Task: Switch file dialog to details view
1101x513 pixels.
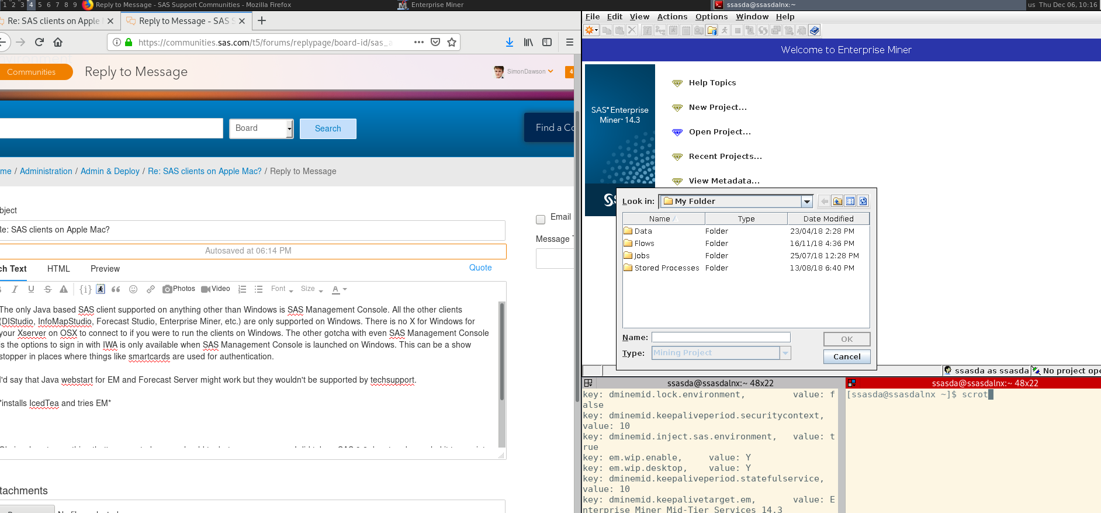Action: coord(850,202)
